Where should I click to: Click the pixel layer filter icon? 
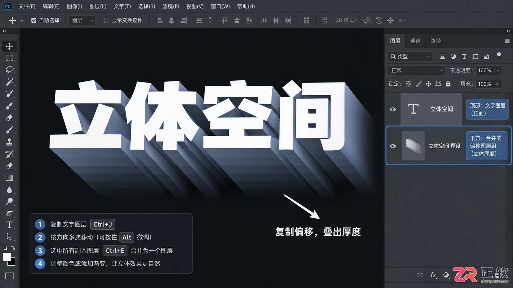pos(442,57)
